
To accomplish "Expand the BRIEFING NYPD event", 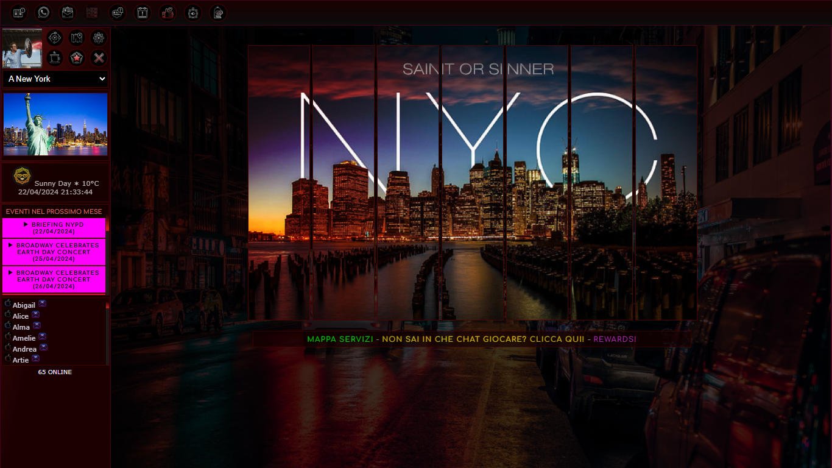I will click(54, 228).
